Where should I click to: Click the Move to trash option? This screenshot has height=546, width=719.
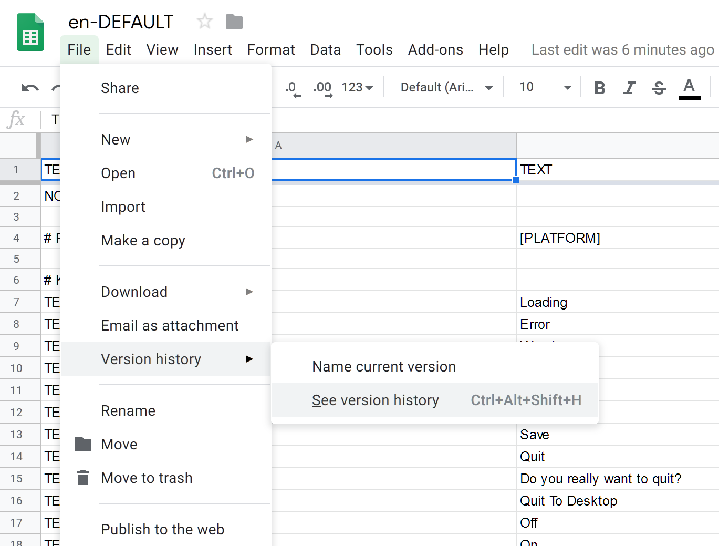[x=147, y=478]
